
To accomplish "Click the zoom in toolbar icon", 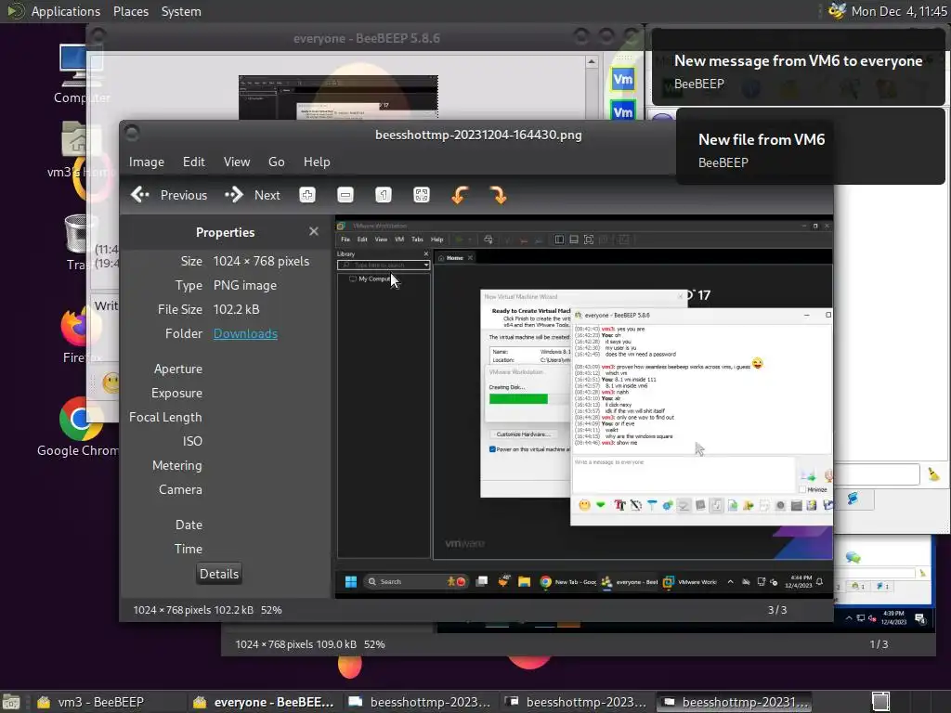I will [x=307, y=195].
